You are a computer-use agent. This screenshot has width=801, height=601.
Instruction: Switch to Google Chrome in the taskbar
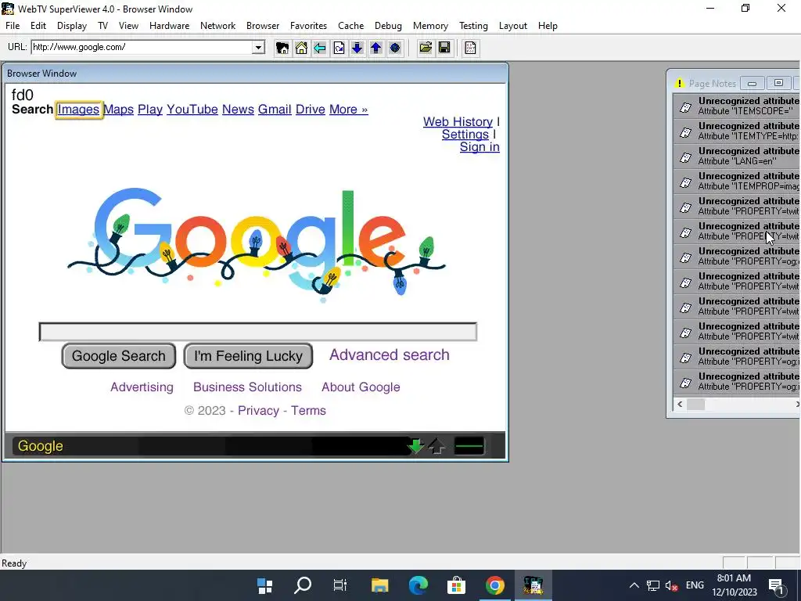coord(494,585)
